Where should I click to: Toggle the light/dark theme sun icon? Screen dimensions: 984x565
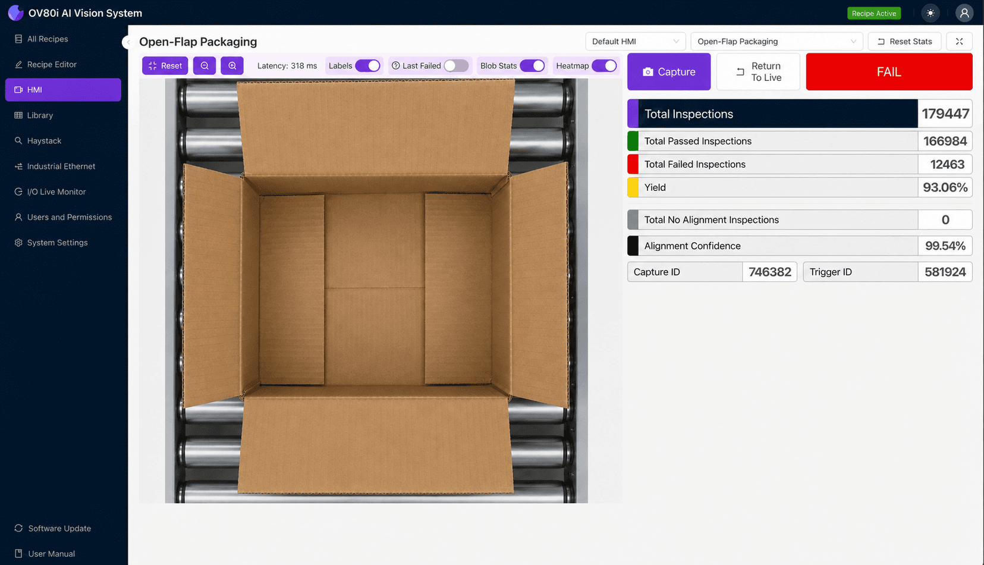coord(930,13)
